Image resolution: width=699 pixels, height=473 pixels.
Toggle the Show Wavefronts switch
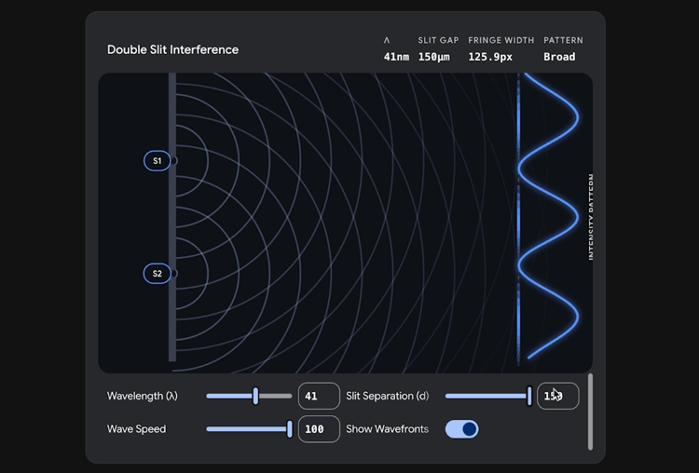461,428
